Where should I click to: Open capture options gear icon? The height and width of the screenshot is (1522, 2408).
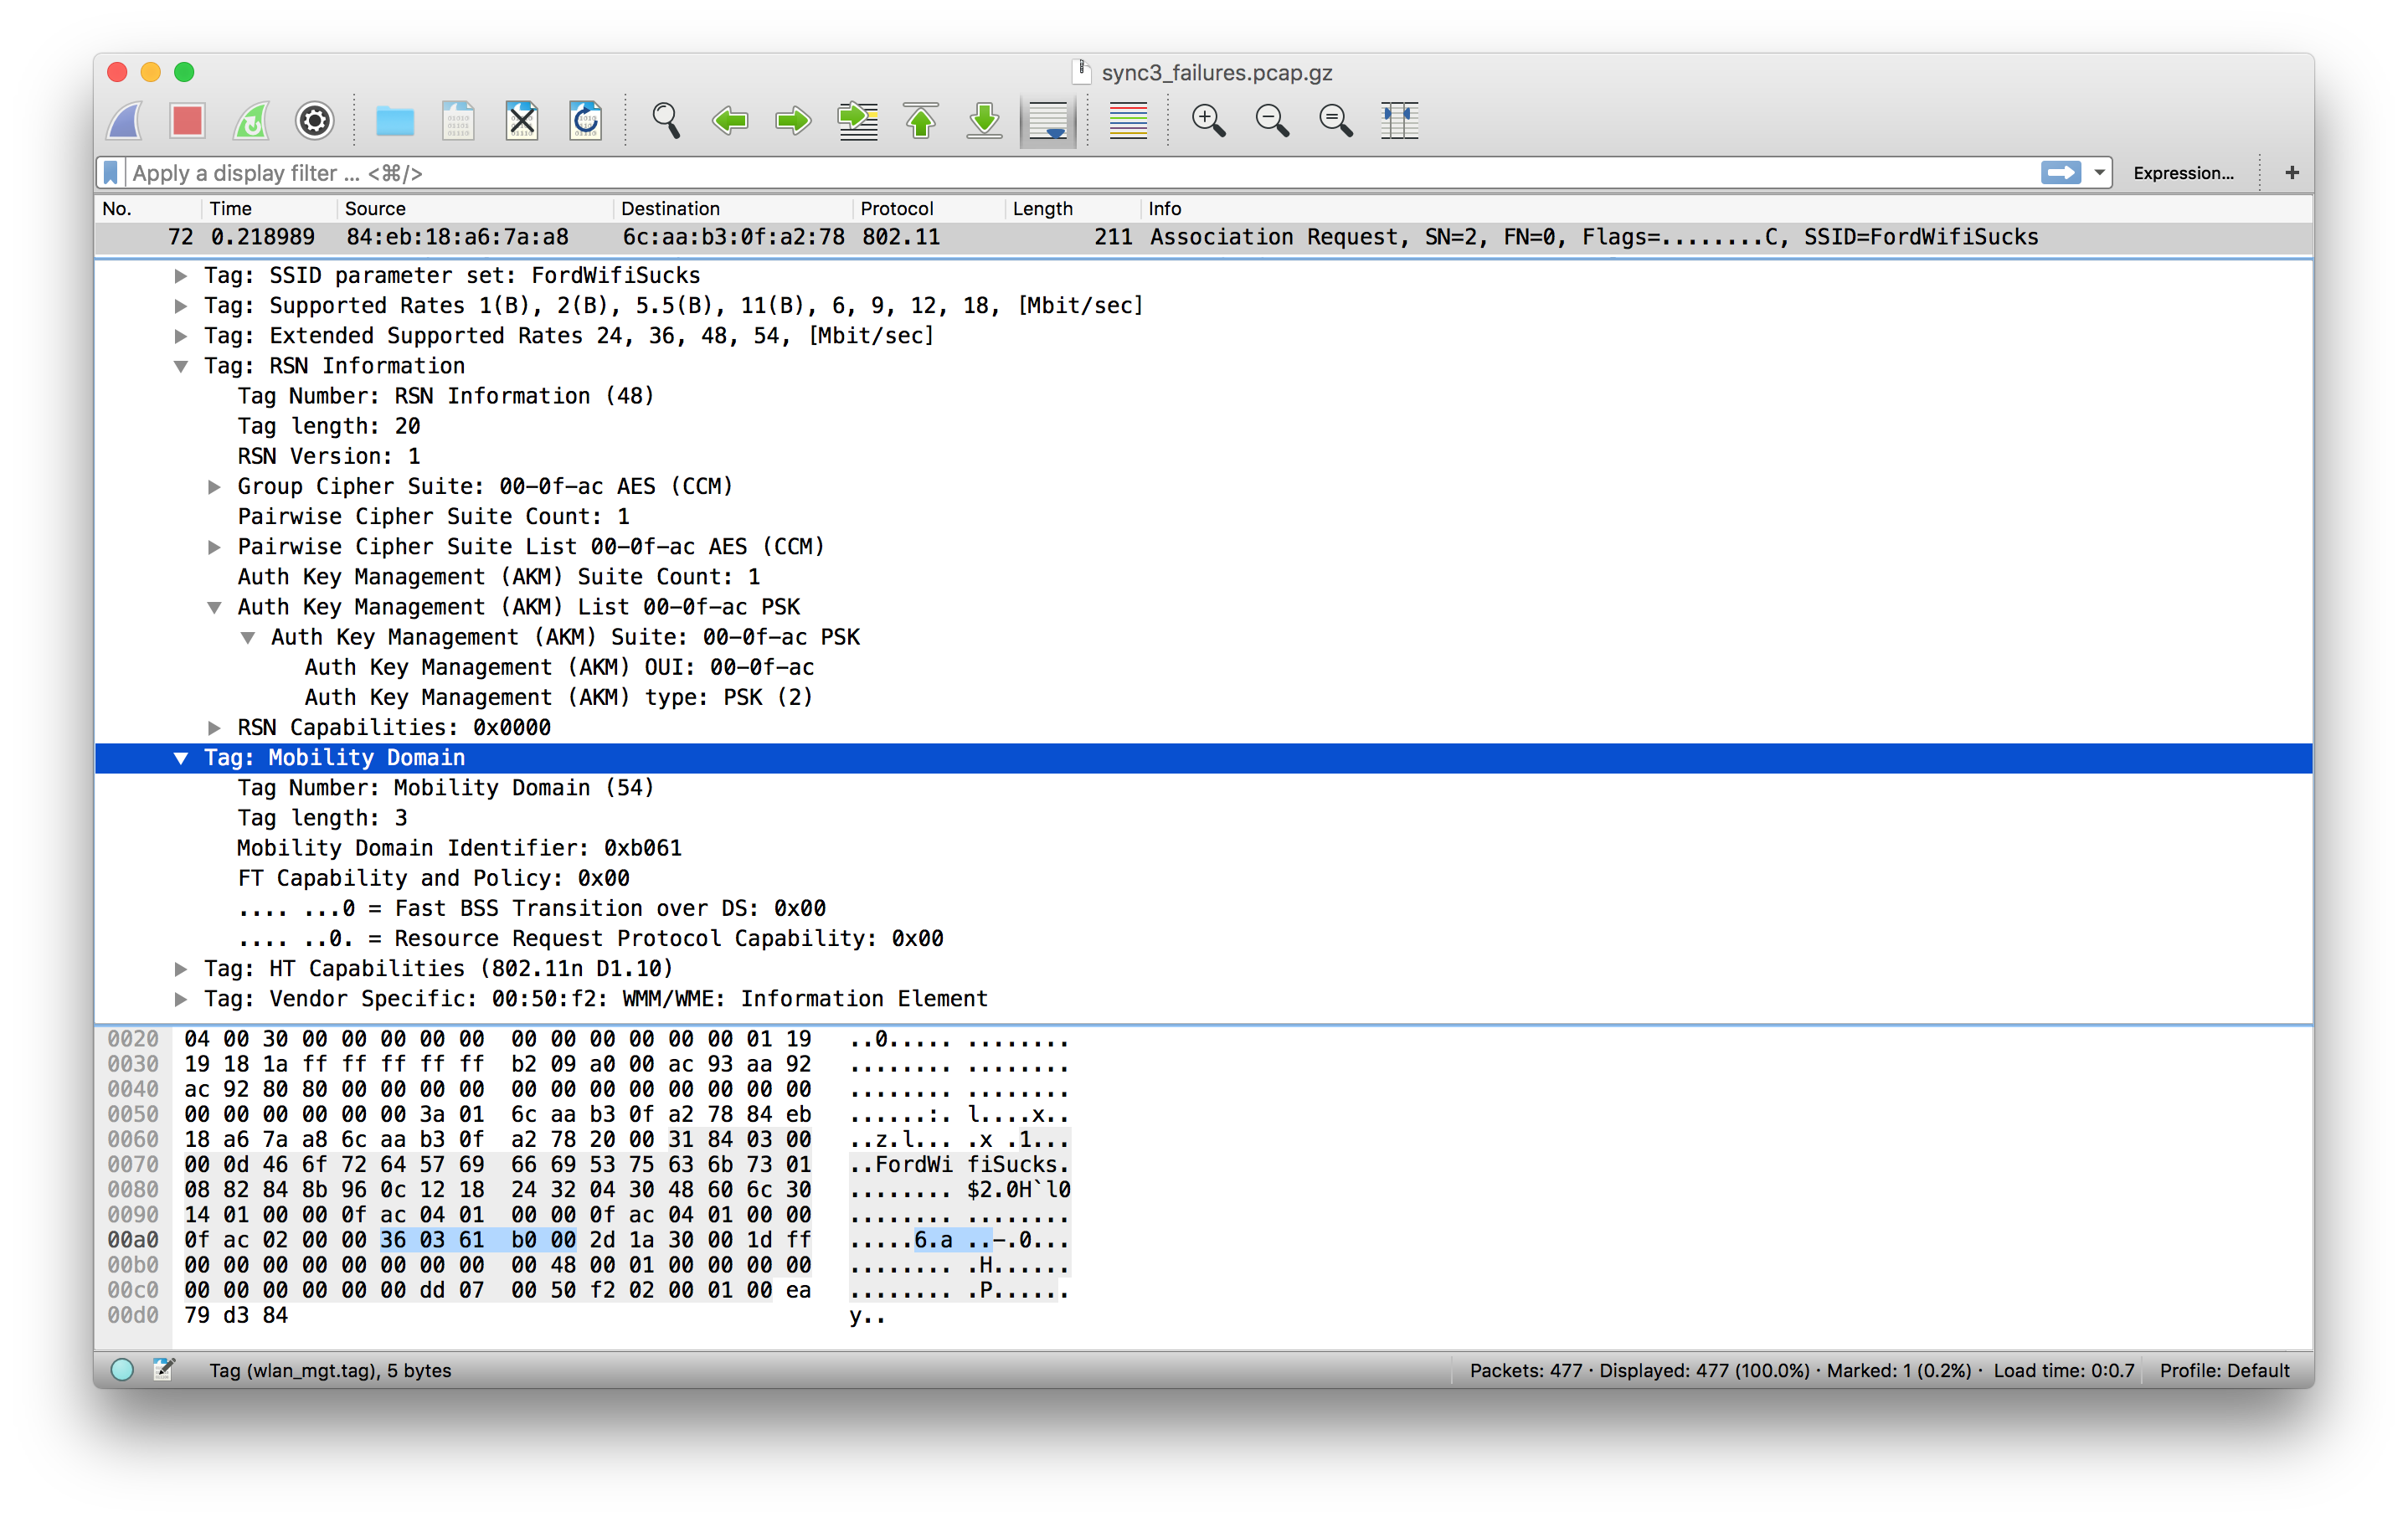tap(314, 121)
